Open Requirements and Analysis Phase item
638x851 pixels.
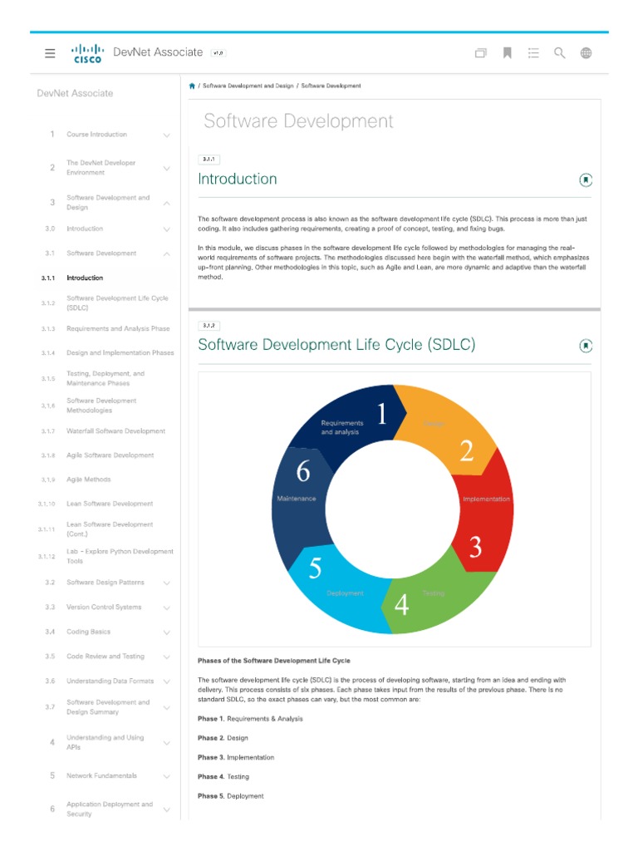(x=118, y=328)
